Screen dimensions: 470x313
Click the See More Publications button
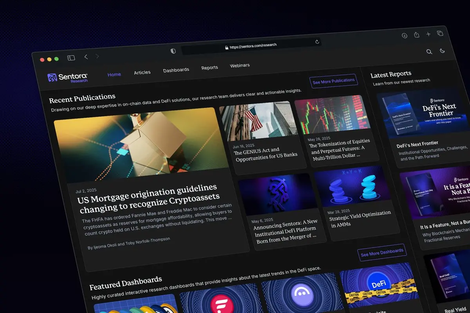point(334,81)
